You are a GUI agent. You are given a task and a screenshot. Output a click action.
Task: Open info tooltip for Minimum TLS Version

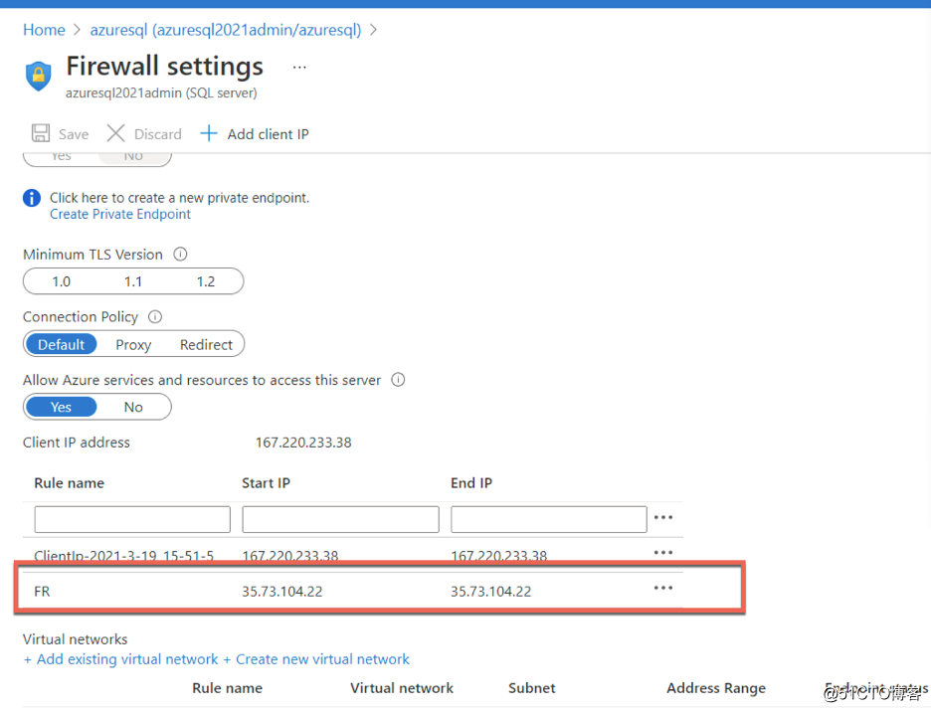click(180, 255)
